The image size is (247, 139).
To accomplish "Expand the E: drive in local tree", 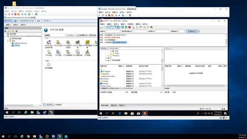I will (106, 60).
